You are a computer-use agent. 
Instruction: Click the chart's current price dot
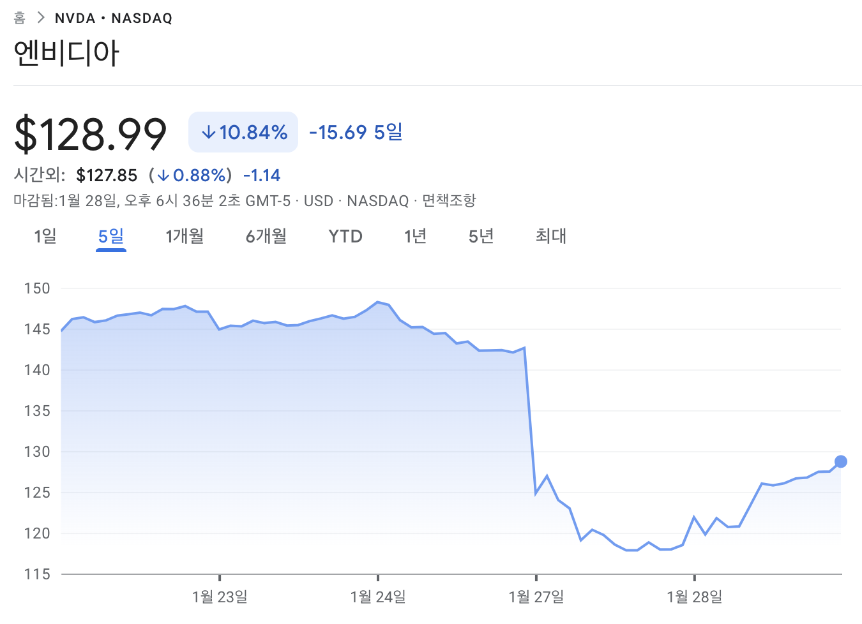point(841,461)
